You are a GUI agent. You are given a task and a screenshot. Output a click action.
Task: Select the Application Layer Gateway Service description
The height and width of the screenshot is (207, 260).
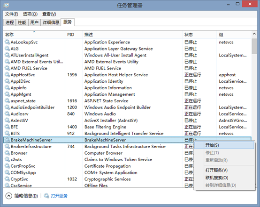[119, 49]
